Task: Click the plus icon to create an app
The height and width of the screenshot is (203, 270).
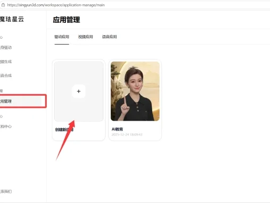Action: 79,91
